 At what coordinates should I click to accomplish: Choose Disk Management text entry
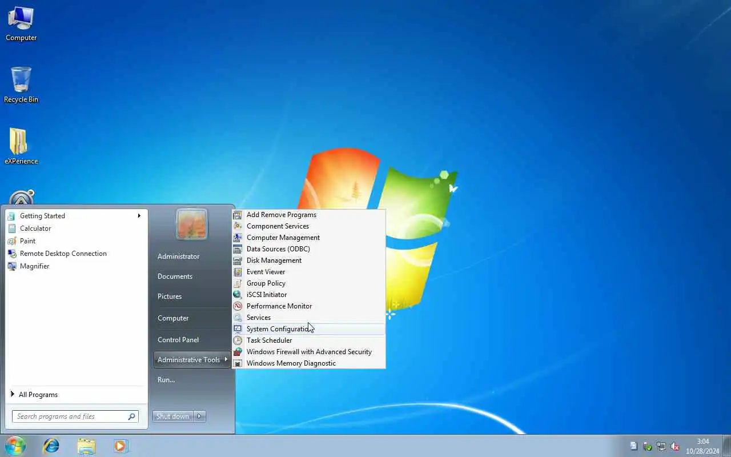274,260
